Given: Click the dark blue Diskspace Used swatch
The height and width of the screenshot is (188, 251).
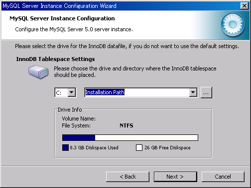Looking at the screenshot, I should (x=65, y=147).
